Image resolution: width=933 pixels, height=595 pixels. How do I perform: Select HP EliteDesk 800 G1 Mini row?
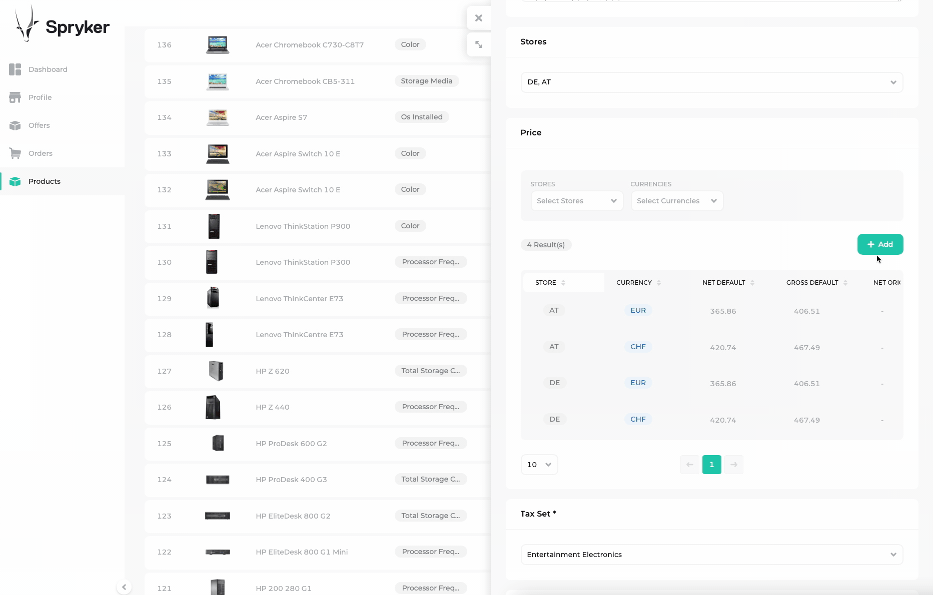coord(318,552)
